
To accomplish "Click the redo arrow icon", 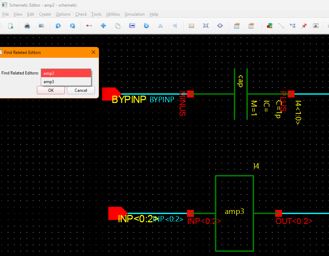I will pos(72,26).
